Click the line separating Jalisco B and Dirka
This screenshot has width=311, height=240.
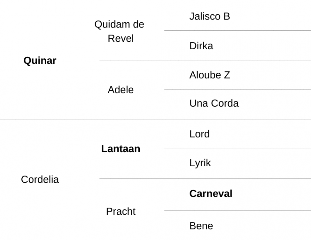[x=237, y=31]
